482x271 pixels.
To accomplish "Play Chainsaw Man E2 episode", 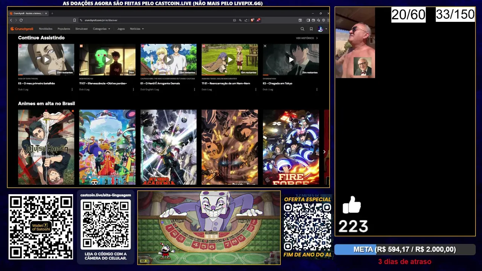I will 291,59.
